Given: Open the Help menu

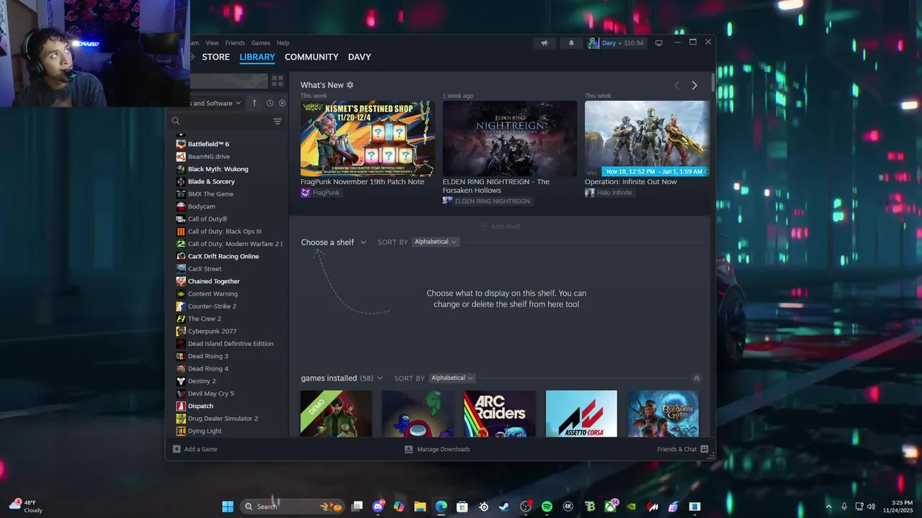Looking at the screenshot, I should point(283,43).
